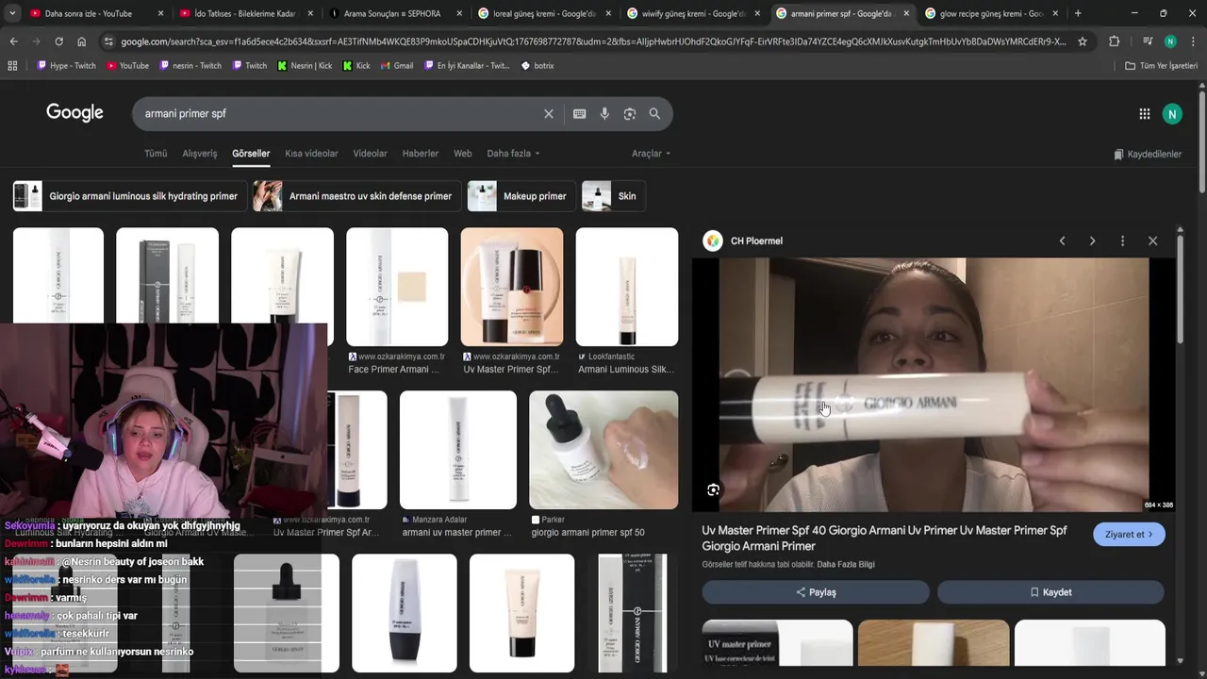Switch to the Alışveriş tab

pos(199,154)
